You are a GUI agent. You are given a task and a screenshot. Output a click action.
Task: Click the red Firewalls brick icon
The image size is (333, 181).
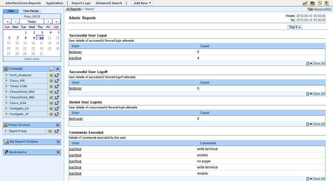click(6, 69)
